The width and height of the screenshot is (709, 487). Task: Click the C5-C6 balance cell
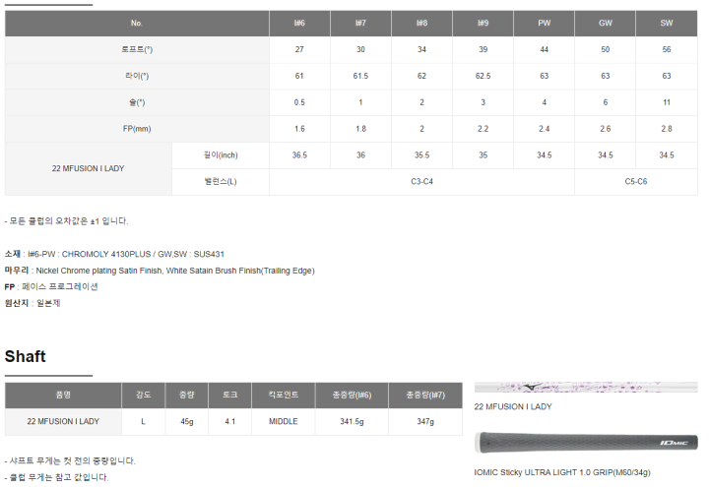636,182
